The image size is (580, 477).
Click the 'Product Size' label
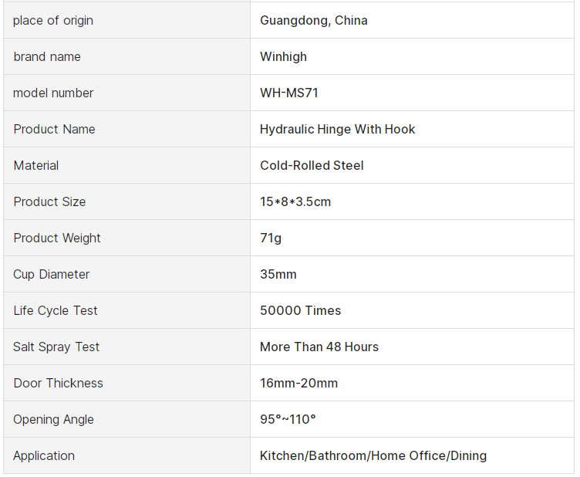pos(49,201)
